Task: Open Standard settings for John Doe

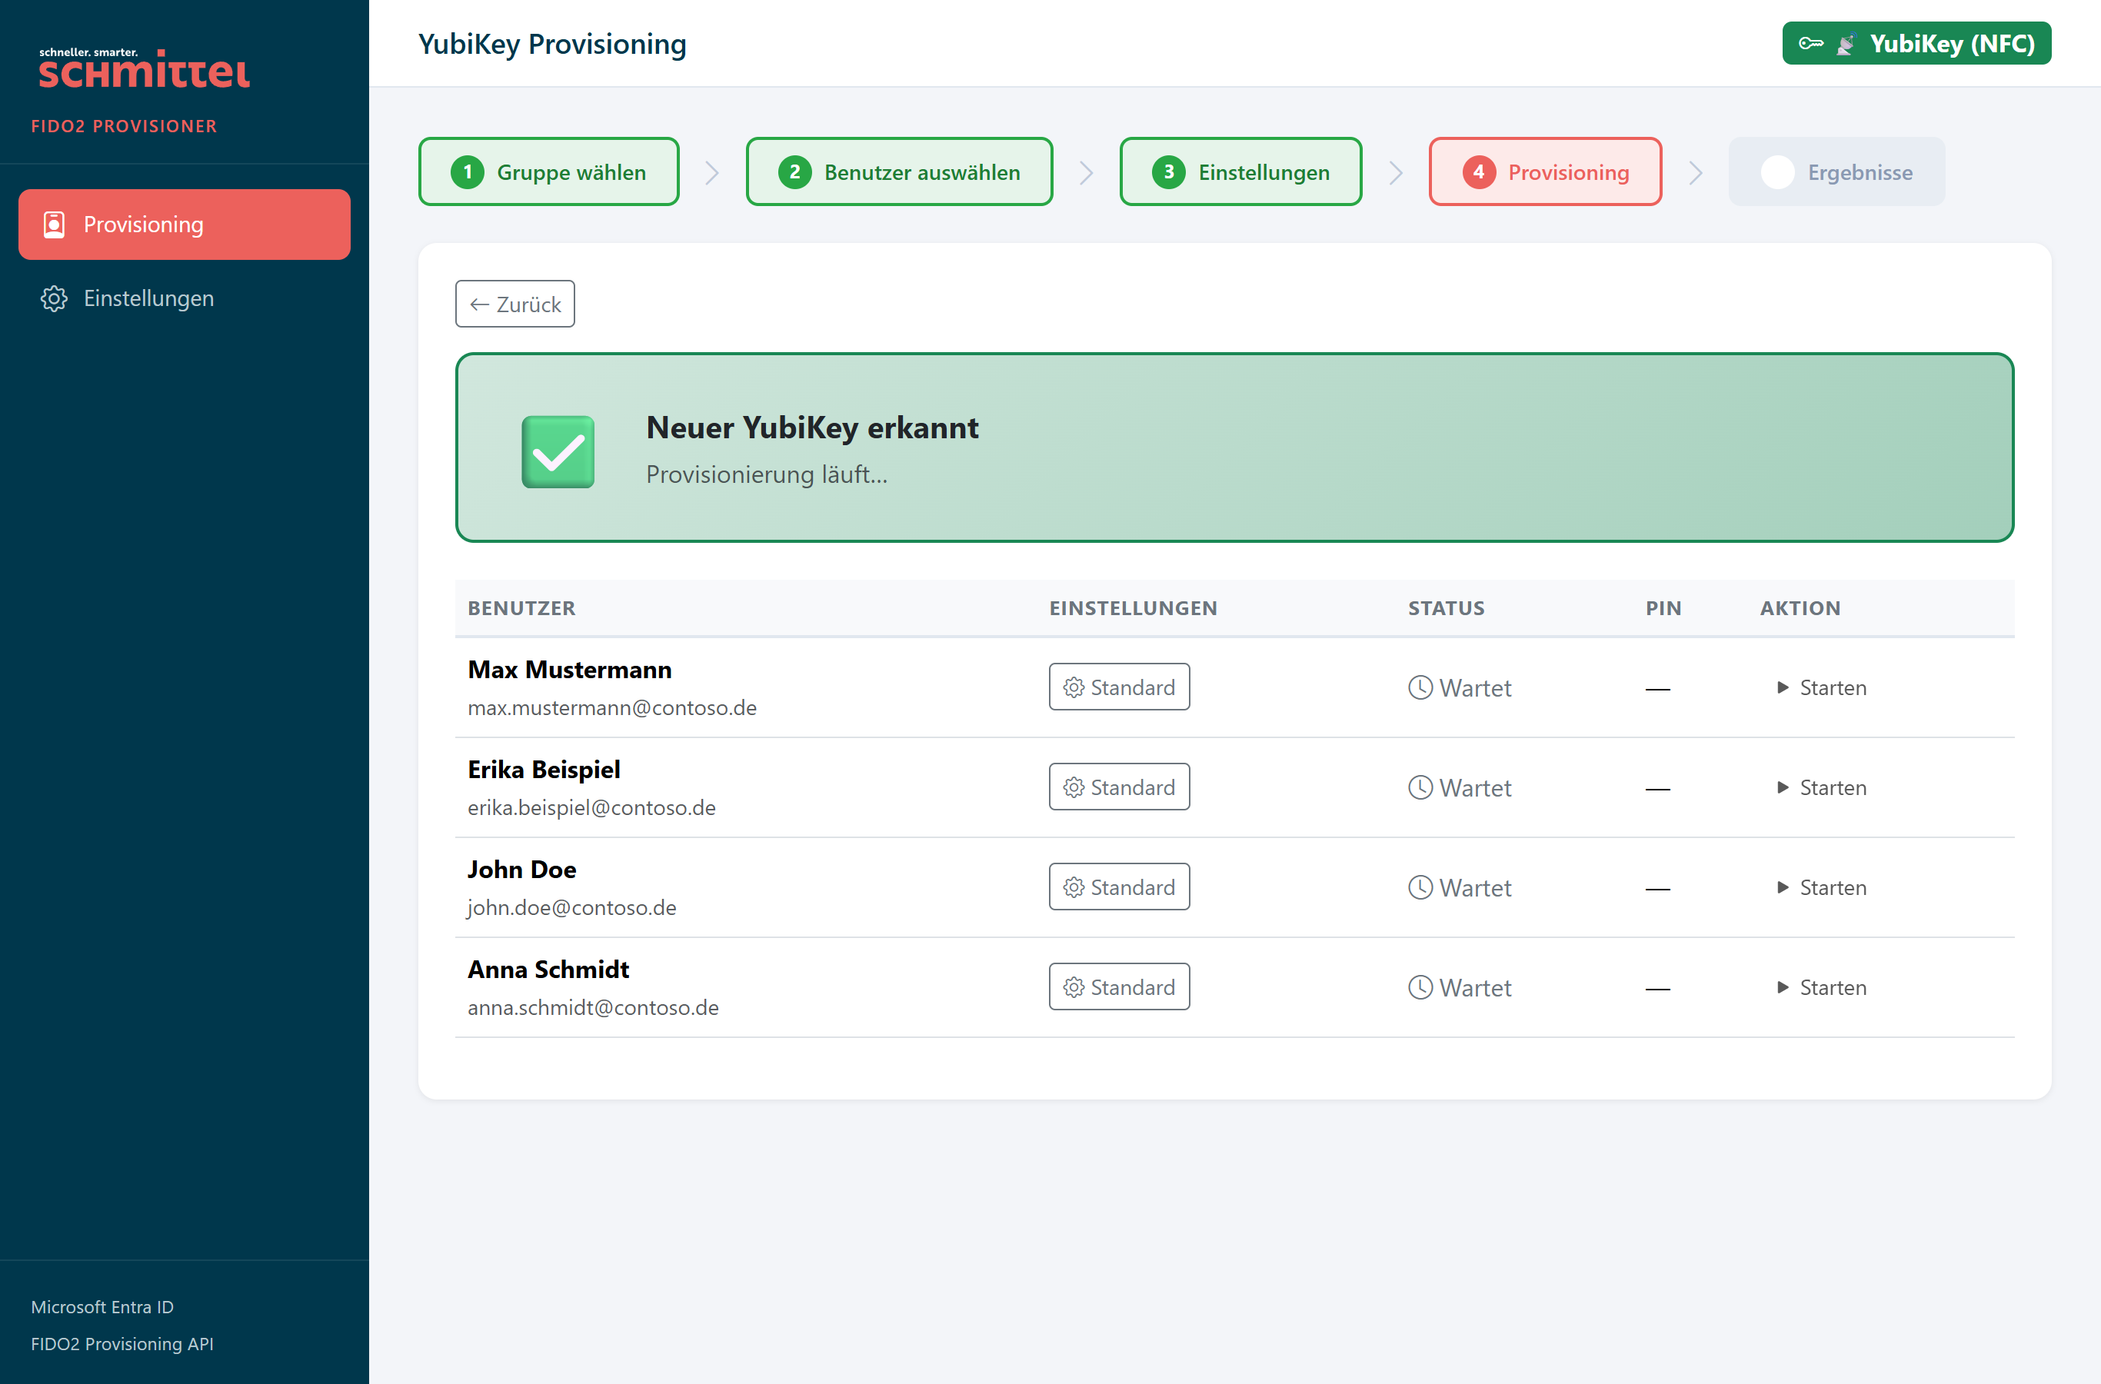Action: click(x=1118, y=887)
